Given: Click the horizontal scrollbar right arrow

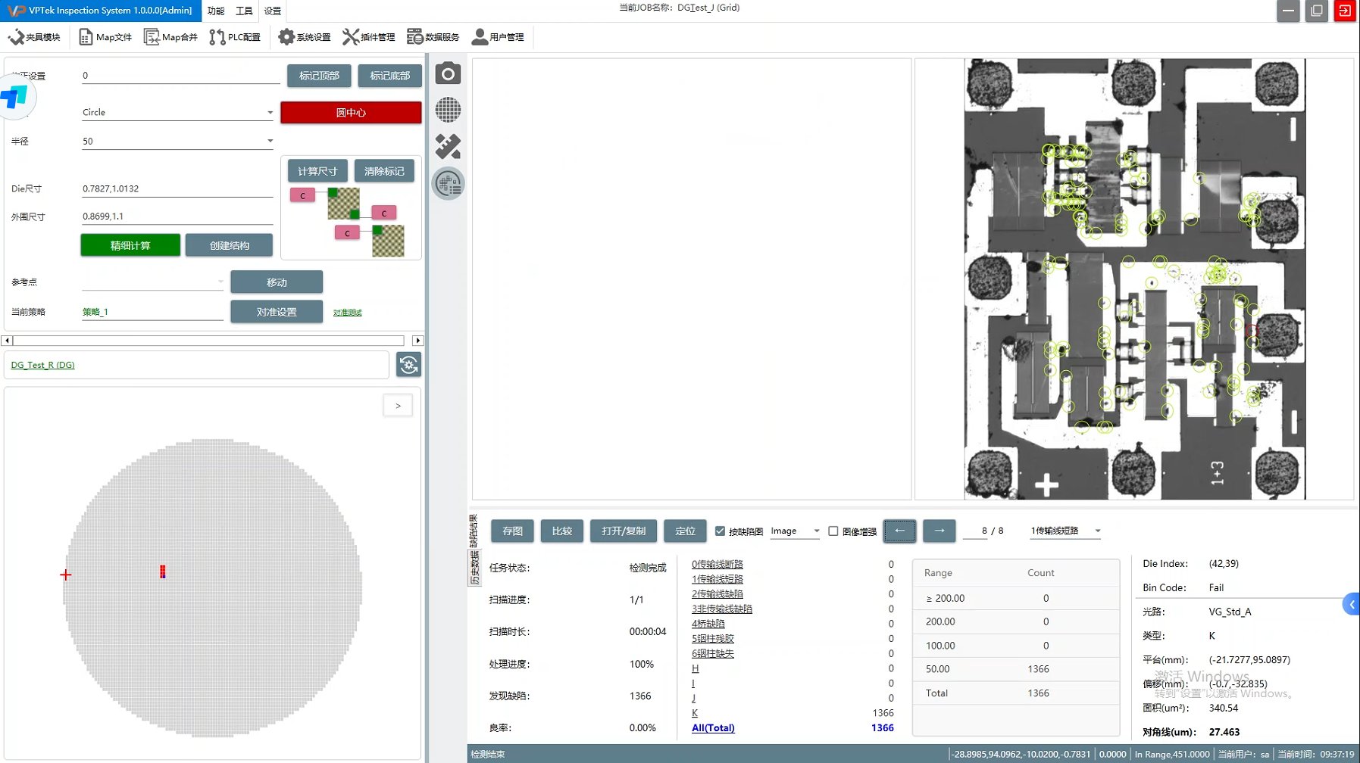Looking at the screenshot, I should (417, 341).
